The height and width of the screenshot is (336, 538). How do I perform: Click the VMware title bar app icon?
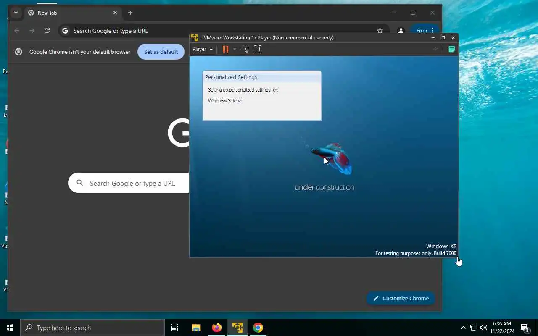(x=194, y=37)
